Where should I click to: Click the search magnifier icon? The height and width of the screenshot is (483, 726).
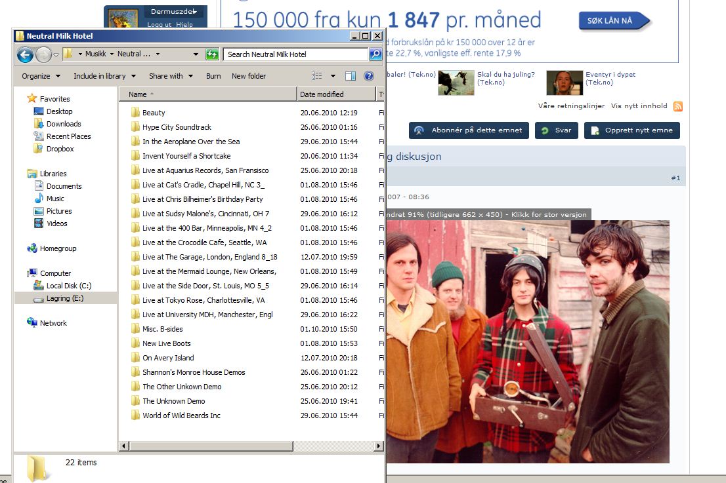tap(375, 54)
